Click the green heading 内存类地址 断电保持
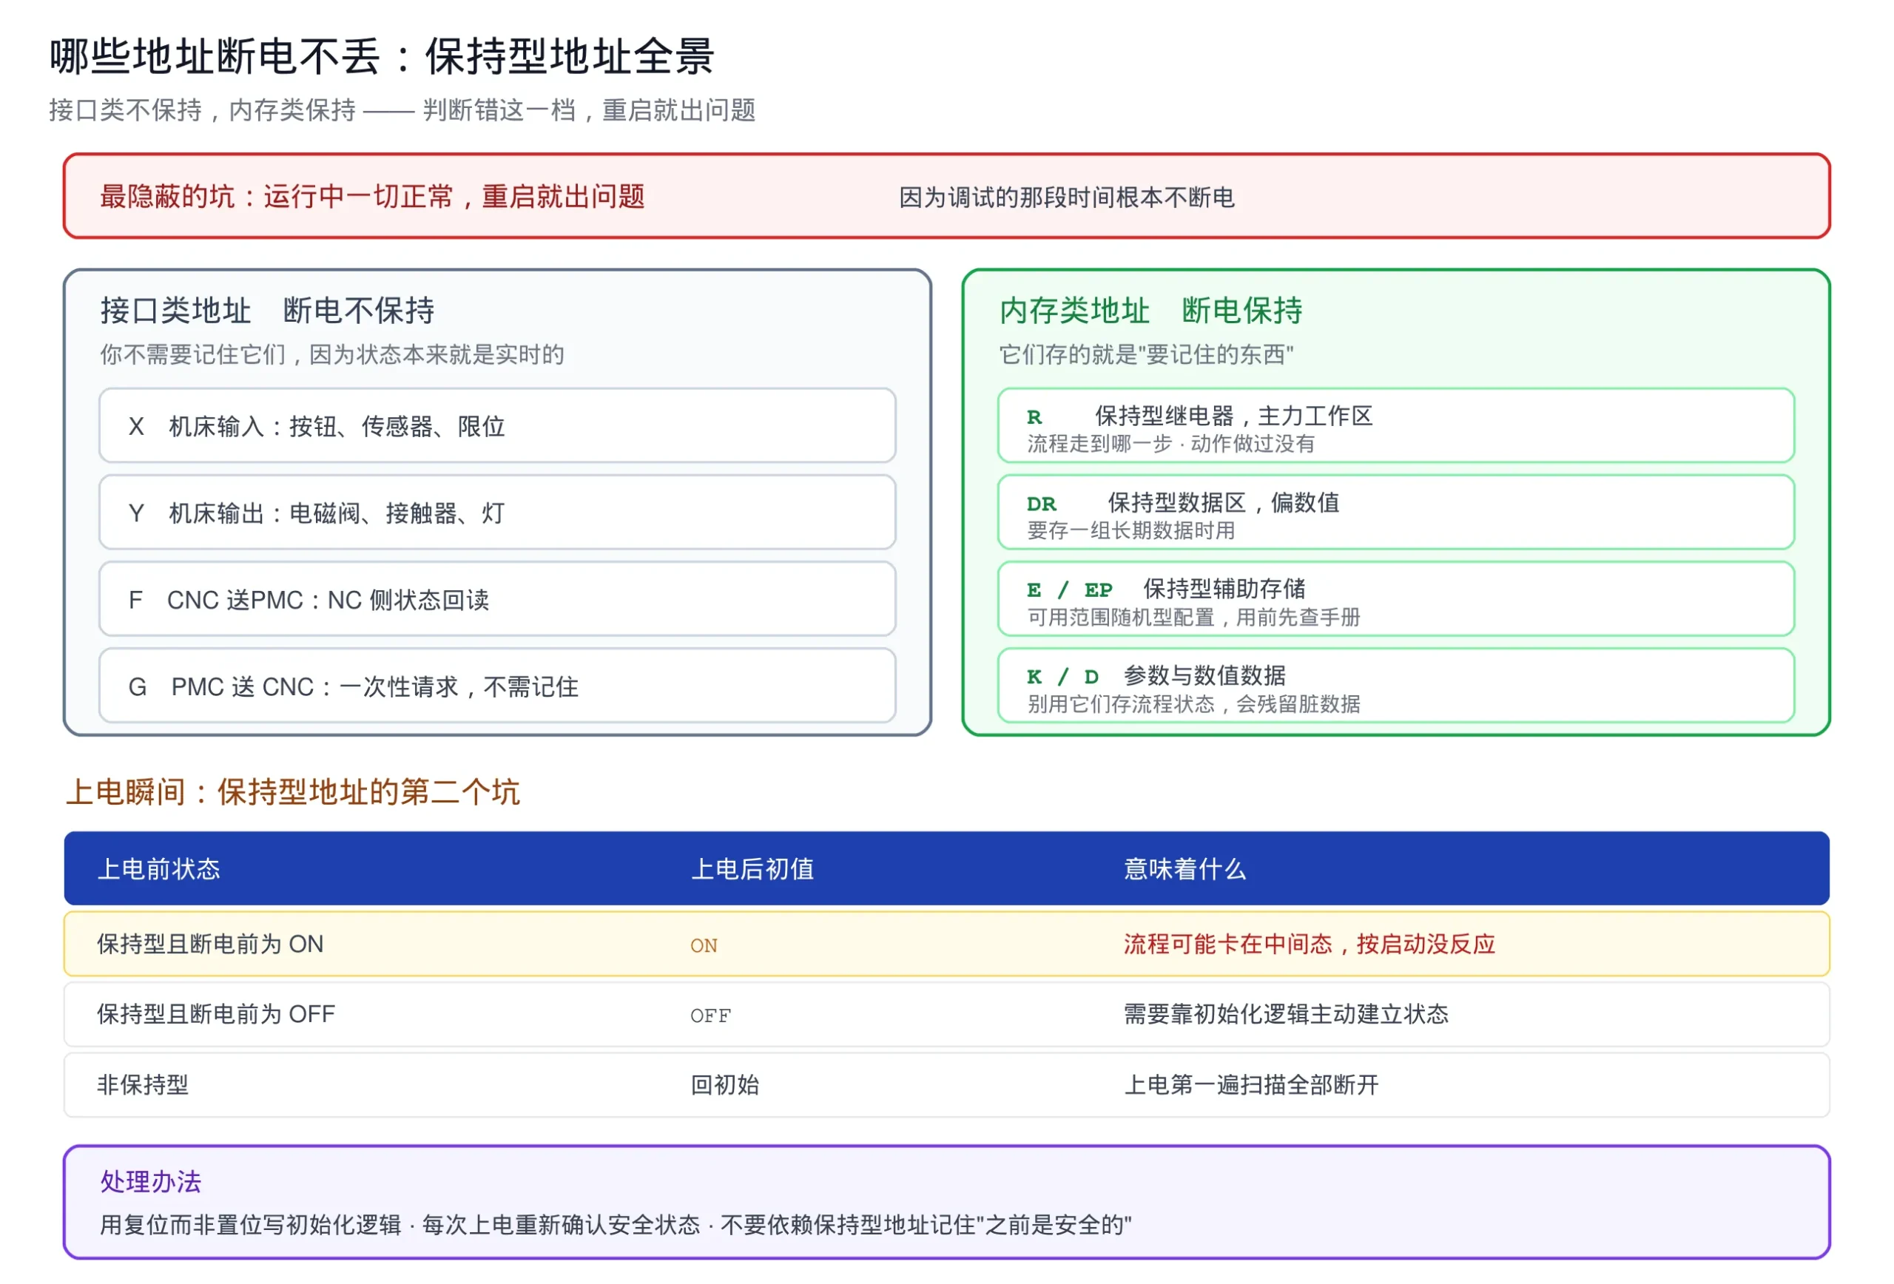Screen dimensions: 1894x1284 point(1150,311)
